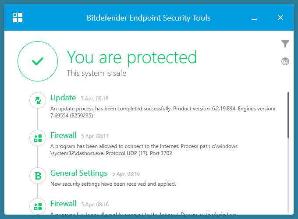Click the update completed description text

[162, 112]
